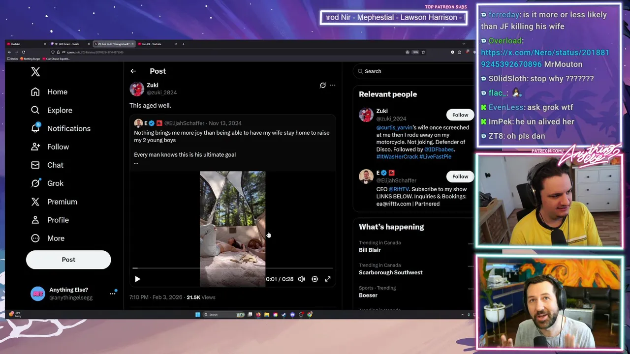Open Scarborough Southwest trending topic
The height and width of the screenshot is (354, 630).
(x=390, y=272)
